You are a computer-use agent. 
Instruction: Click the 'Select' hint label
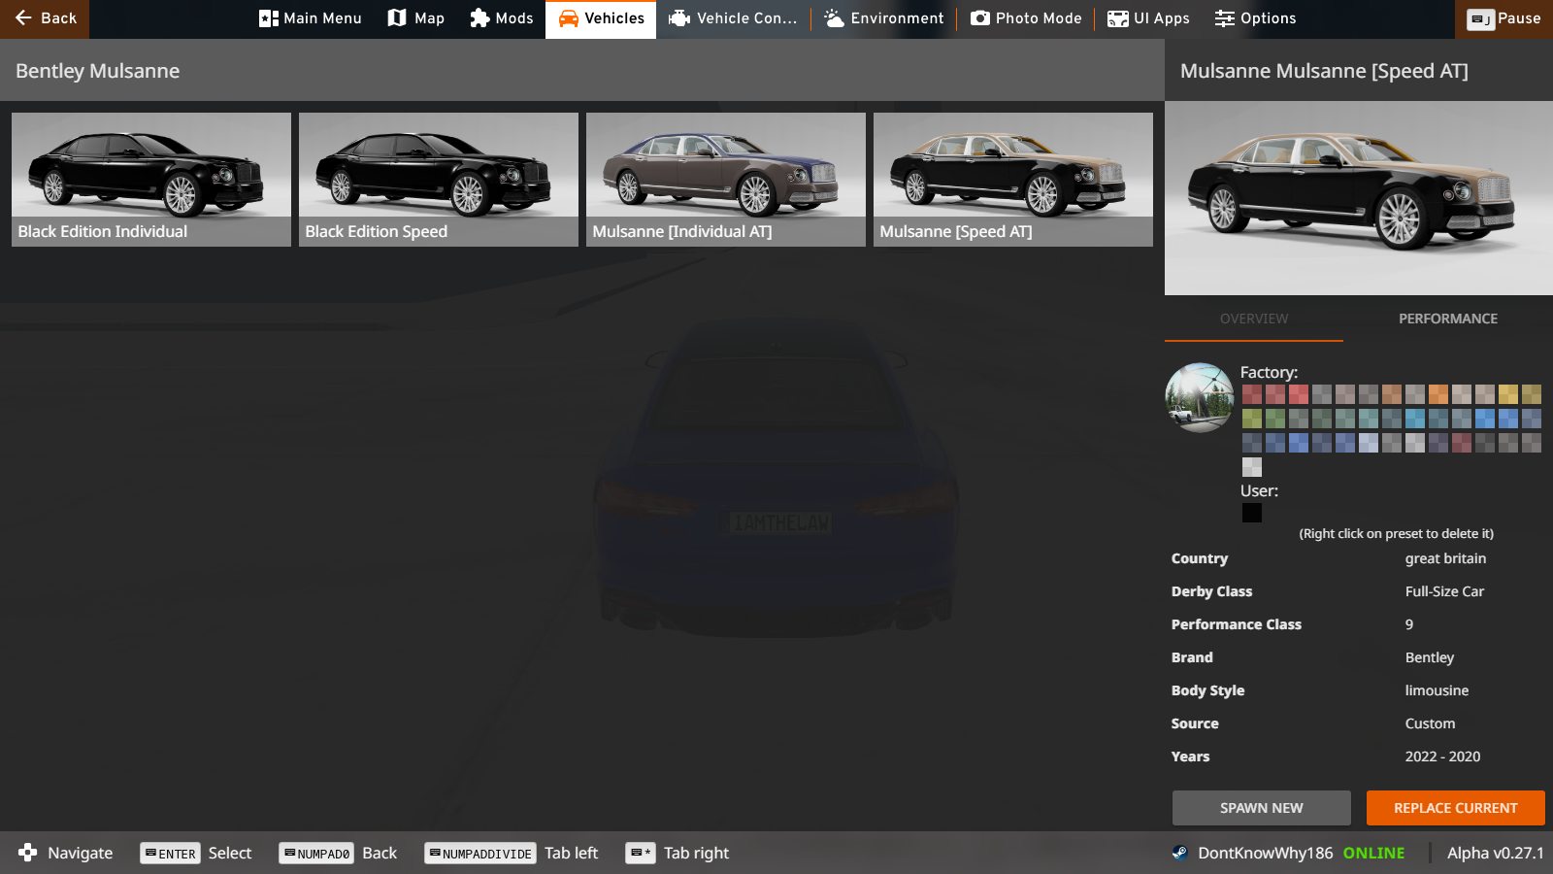tap(230, 853)
